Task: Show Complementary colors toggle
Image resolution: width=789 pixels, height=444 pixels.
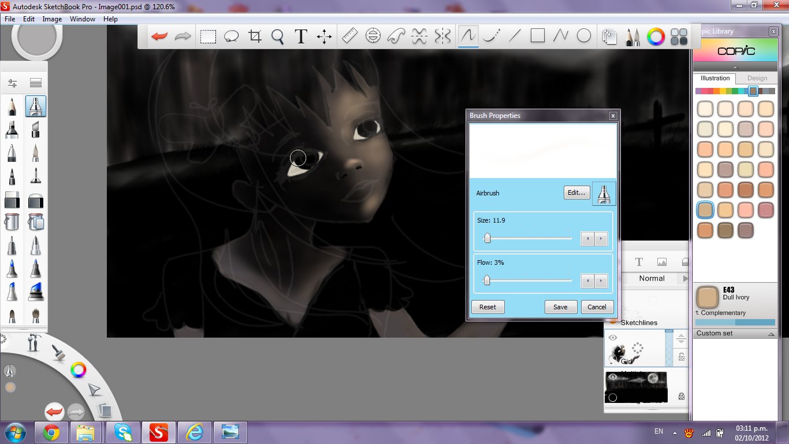Action: pyautogui.click(x=721, y=313)
